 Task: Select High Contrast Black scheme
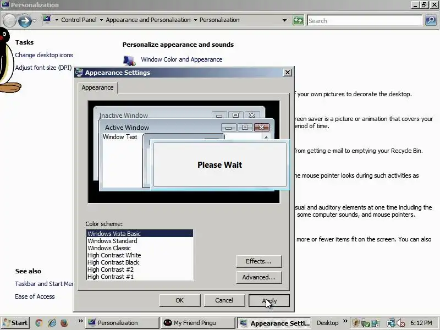click(140, 262)
